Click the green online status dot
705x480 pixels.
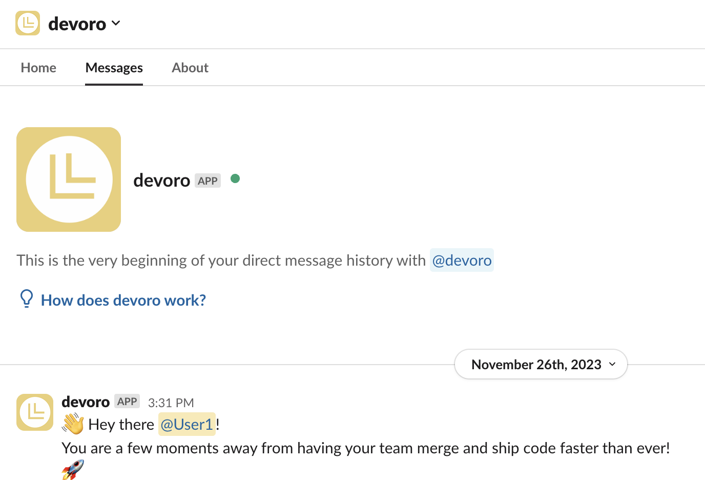click(x=235, y=178)
